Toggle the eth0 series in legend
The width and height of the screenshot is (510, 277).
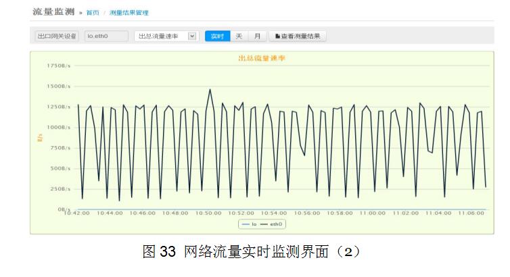273,223
